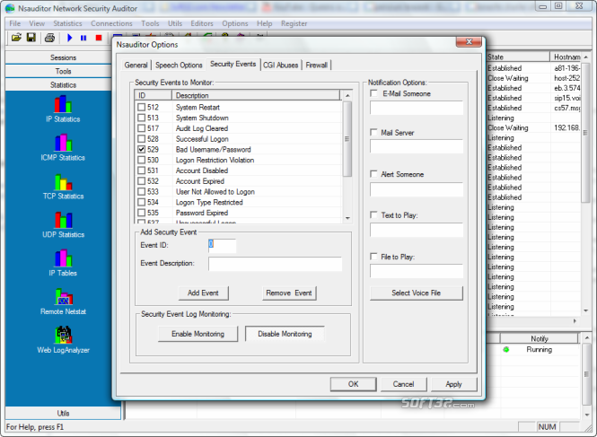Click the Notify column header in main window
The width and height of the screenshot is (597, 437).
(x=540, y=338)
